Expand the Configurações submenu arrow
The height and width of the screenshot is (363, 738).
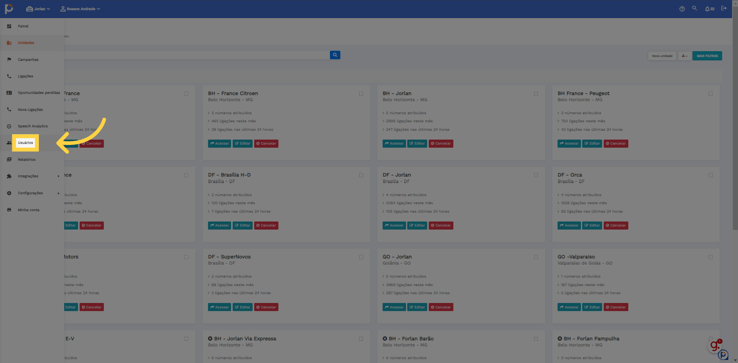click(x=58, y=193)
